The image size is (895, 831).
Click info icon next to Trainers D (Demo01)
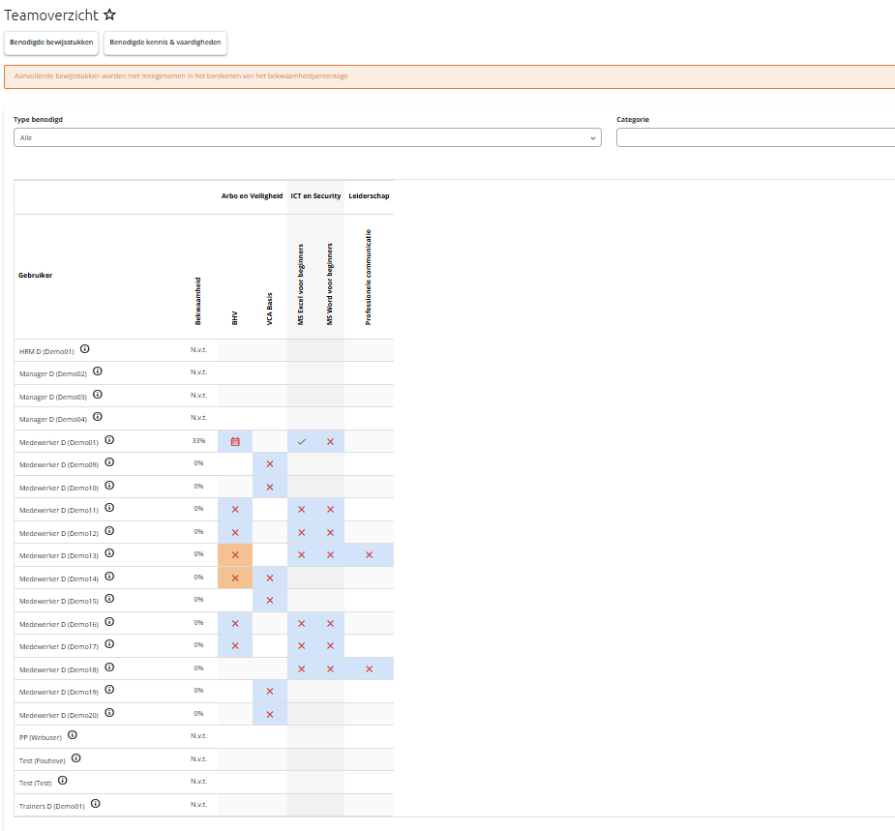point(96,804)
